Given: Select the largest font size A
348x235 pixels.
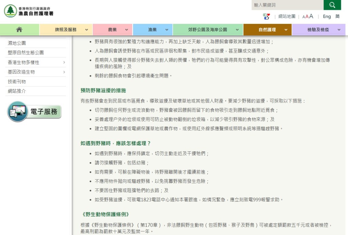Looking at the screenshot, I should pos(311,16).
